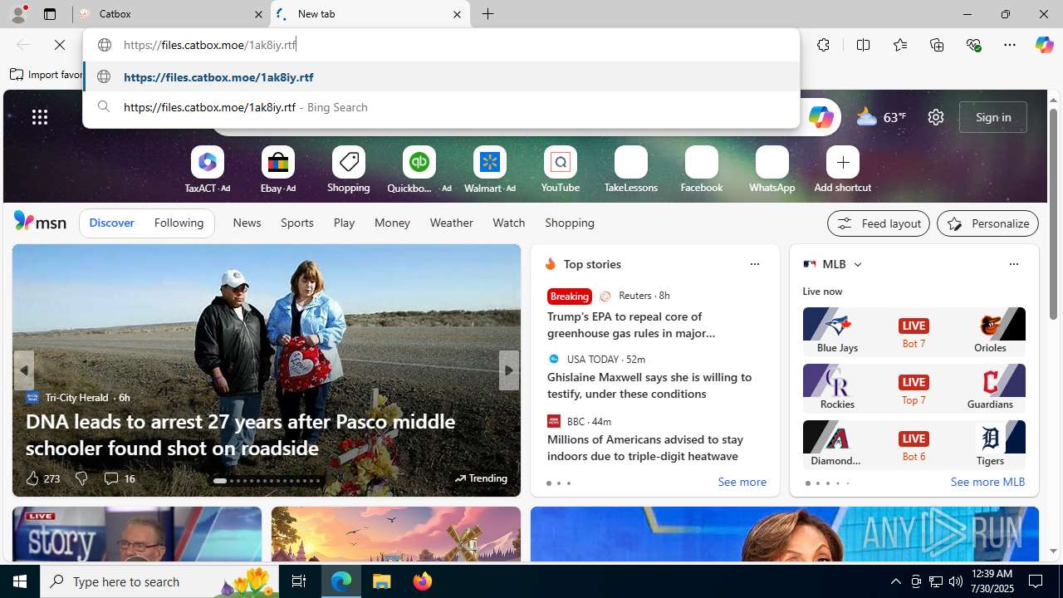
Task: Open WhatsApp shortcut tile
Action: click(x=772, y=170)
